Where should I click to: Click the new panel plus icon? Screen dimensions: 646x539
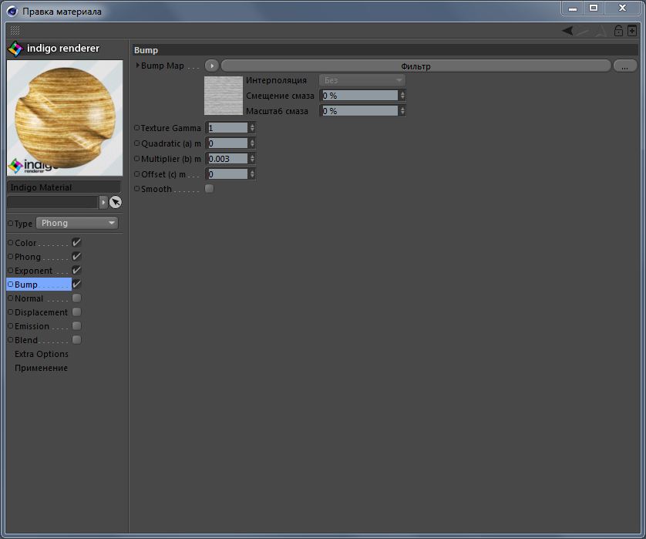[632, 31]
